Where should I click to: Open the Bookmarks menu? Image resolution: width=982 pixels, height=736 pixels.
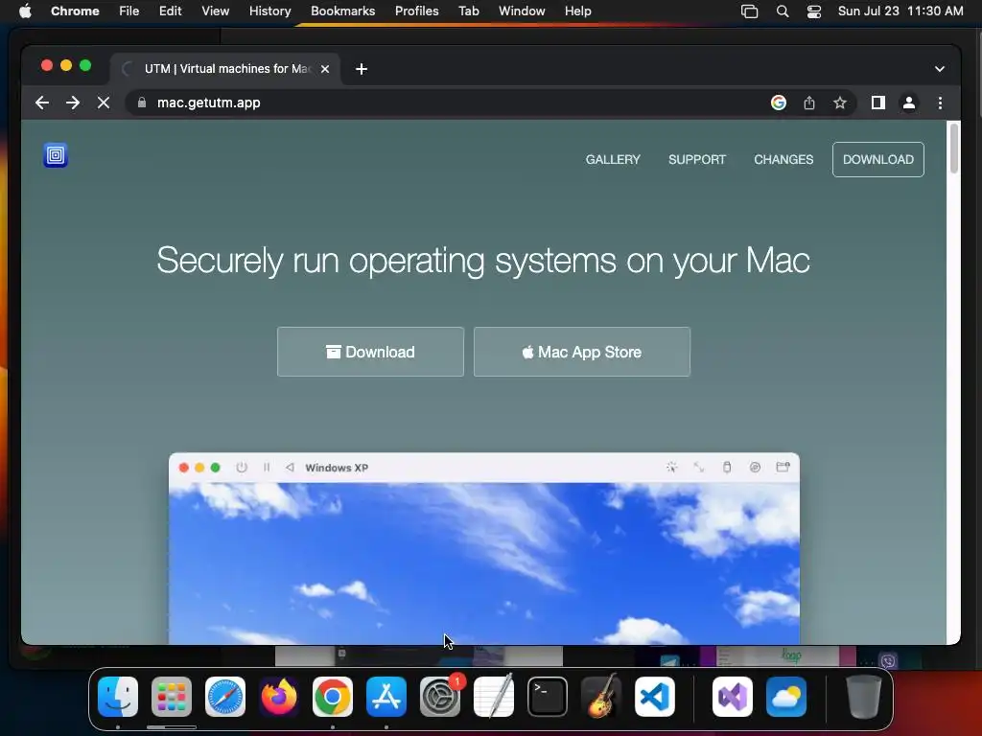[x=342, y=11]
